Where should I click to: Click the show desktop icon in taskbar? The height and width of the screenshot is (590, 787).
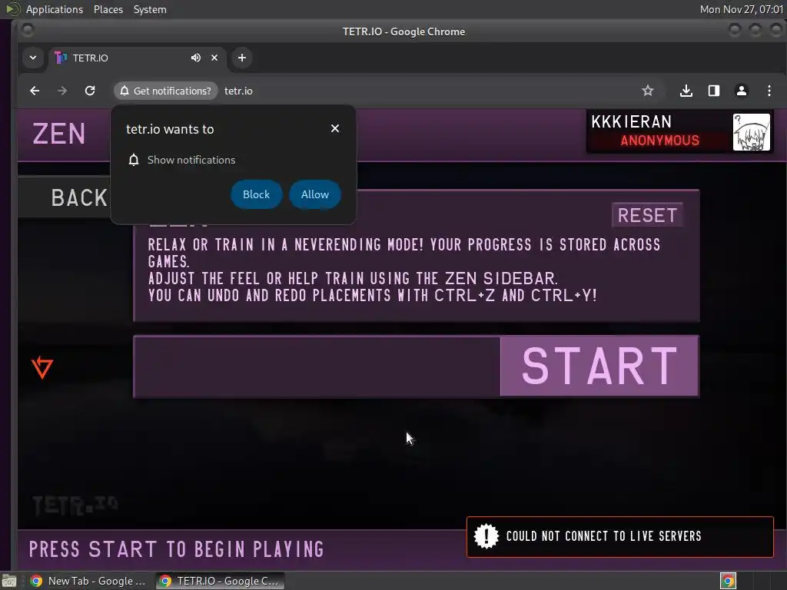[9, 581]
